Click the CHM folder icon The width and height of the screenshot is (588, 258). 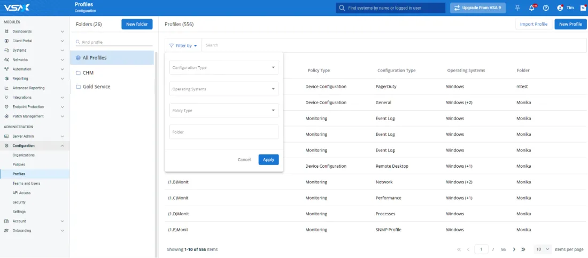pos(78,73)
